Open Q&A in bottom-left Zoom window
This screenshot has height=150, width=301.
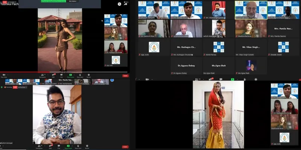click(50, 147)
